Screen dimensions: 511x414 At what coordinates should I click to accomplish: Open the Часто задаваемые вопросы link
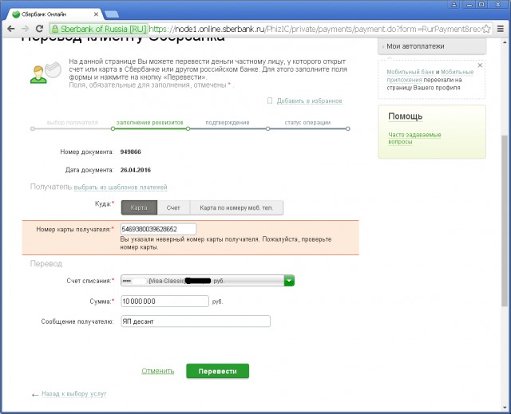click(414, 138)
